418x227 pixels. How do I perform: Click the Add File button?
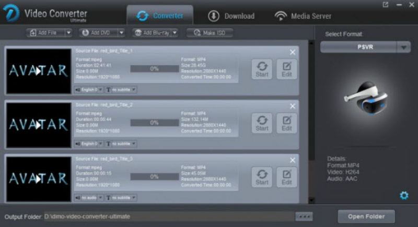[45, 33]
